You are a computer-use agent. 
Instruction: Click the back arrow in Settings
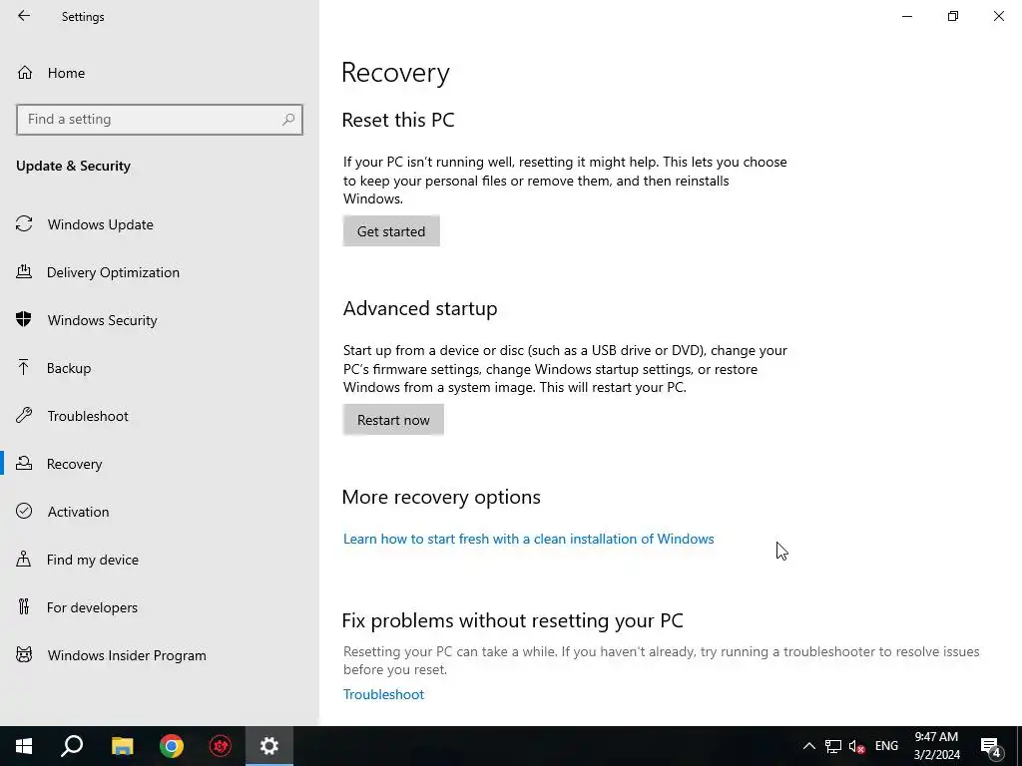pos(24,16)
